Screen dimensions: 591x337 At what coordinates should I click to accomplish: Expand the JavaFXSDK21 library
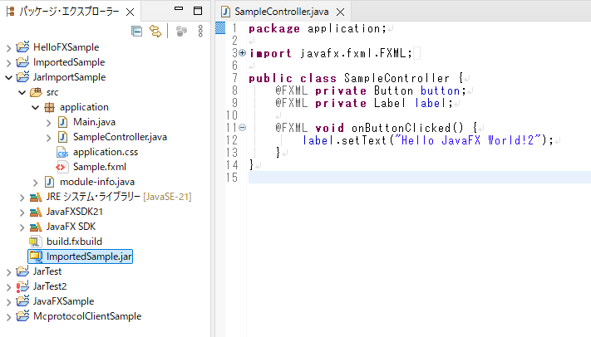22,212
